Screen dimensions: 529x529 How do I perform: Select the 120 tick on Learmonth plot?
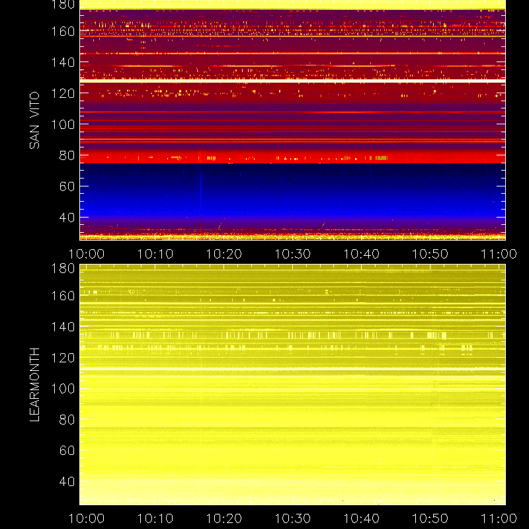(63, 358)
